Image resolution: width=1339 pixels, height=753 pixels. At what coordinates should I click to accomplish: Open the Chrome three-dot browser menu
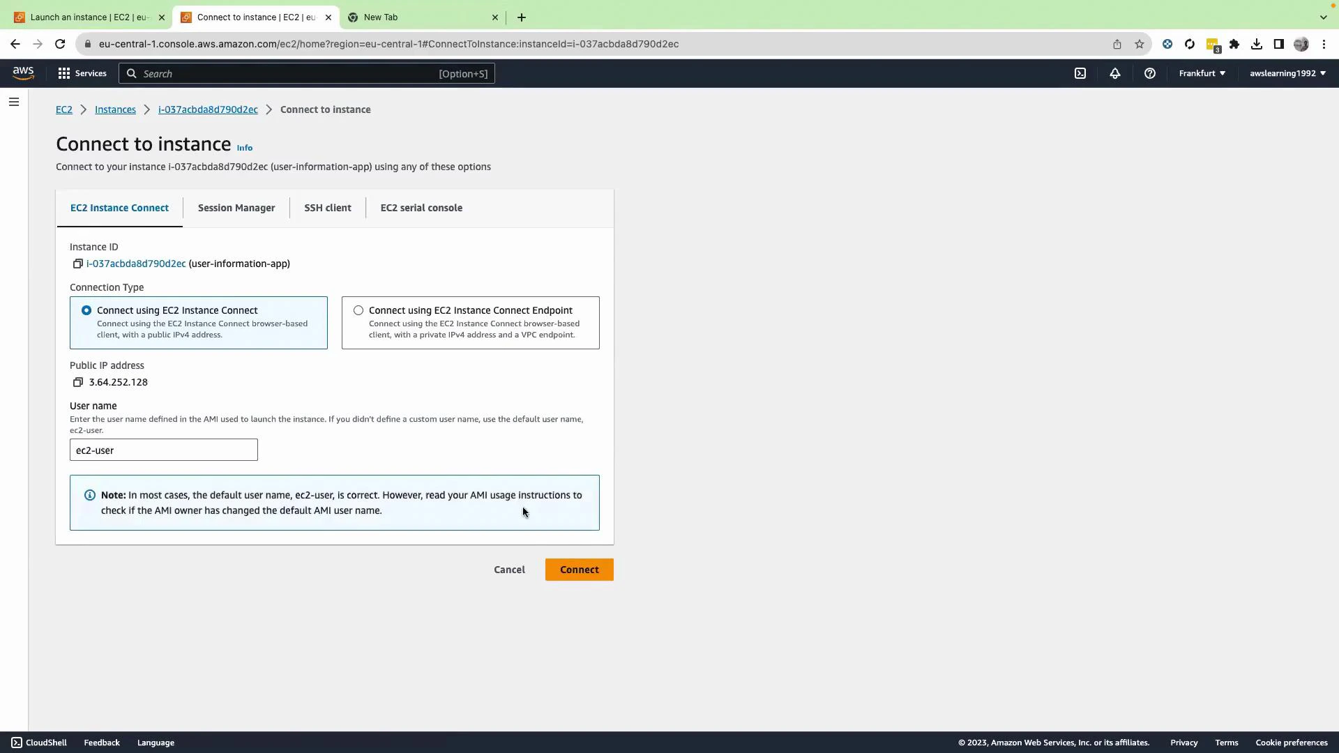[x=1324, y=44]
